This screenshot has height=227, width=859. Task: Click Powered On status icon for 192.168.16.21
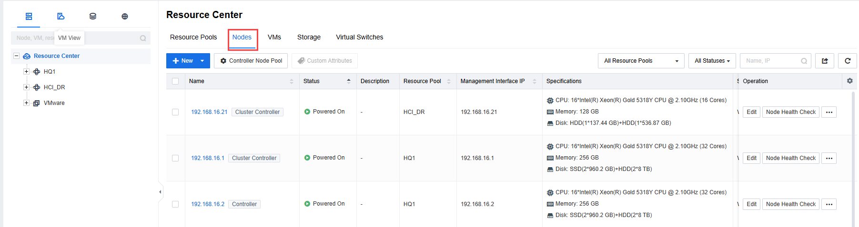307,112
